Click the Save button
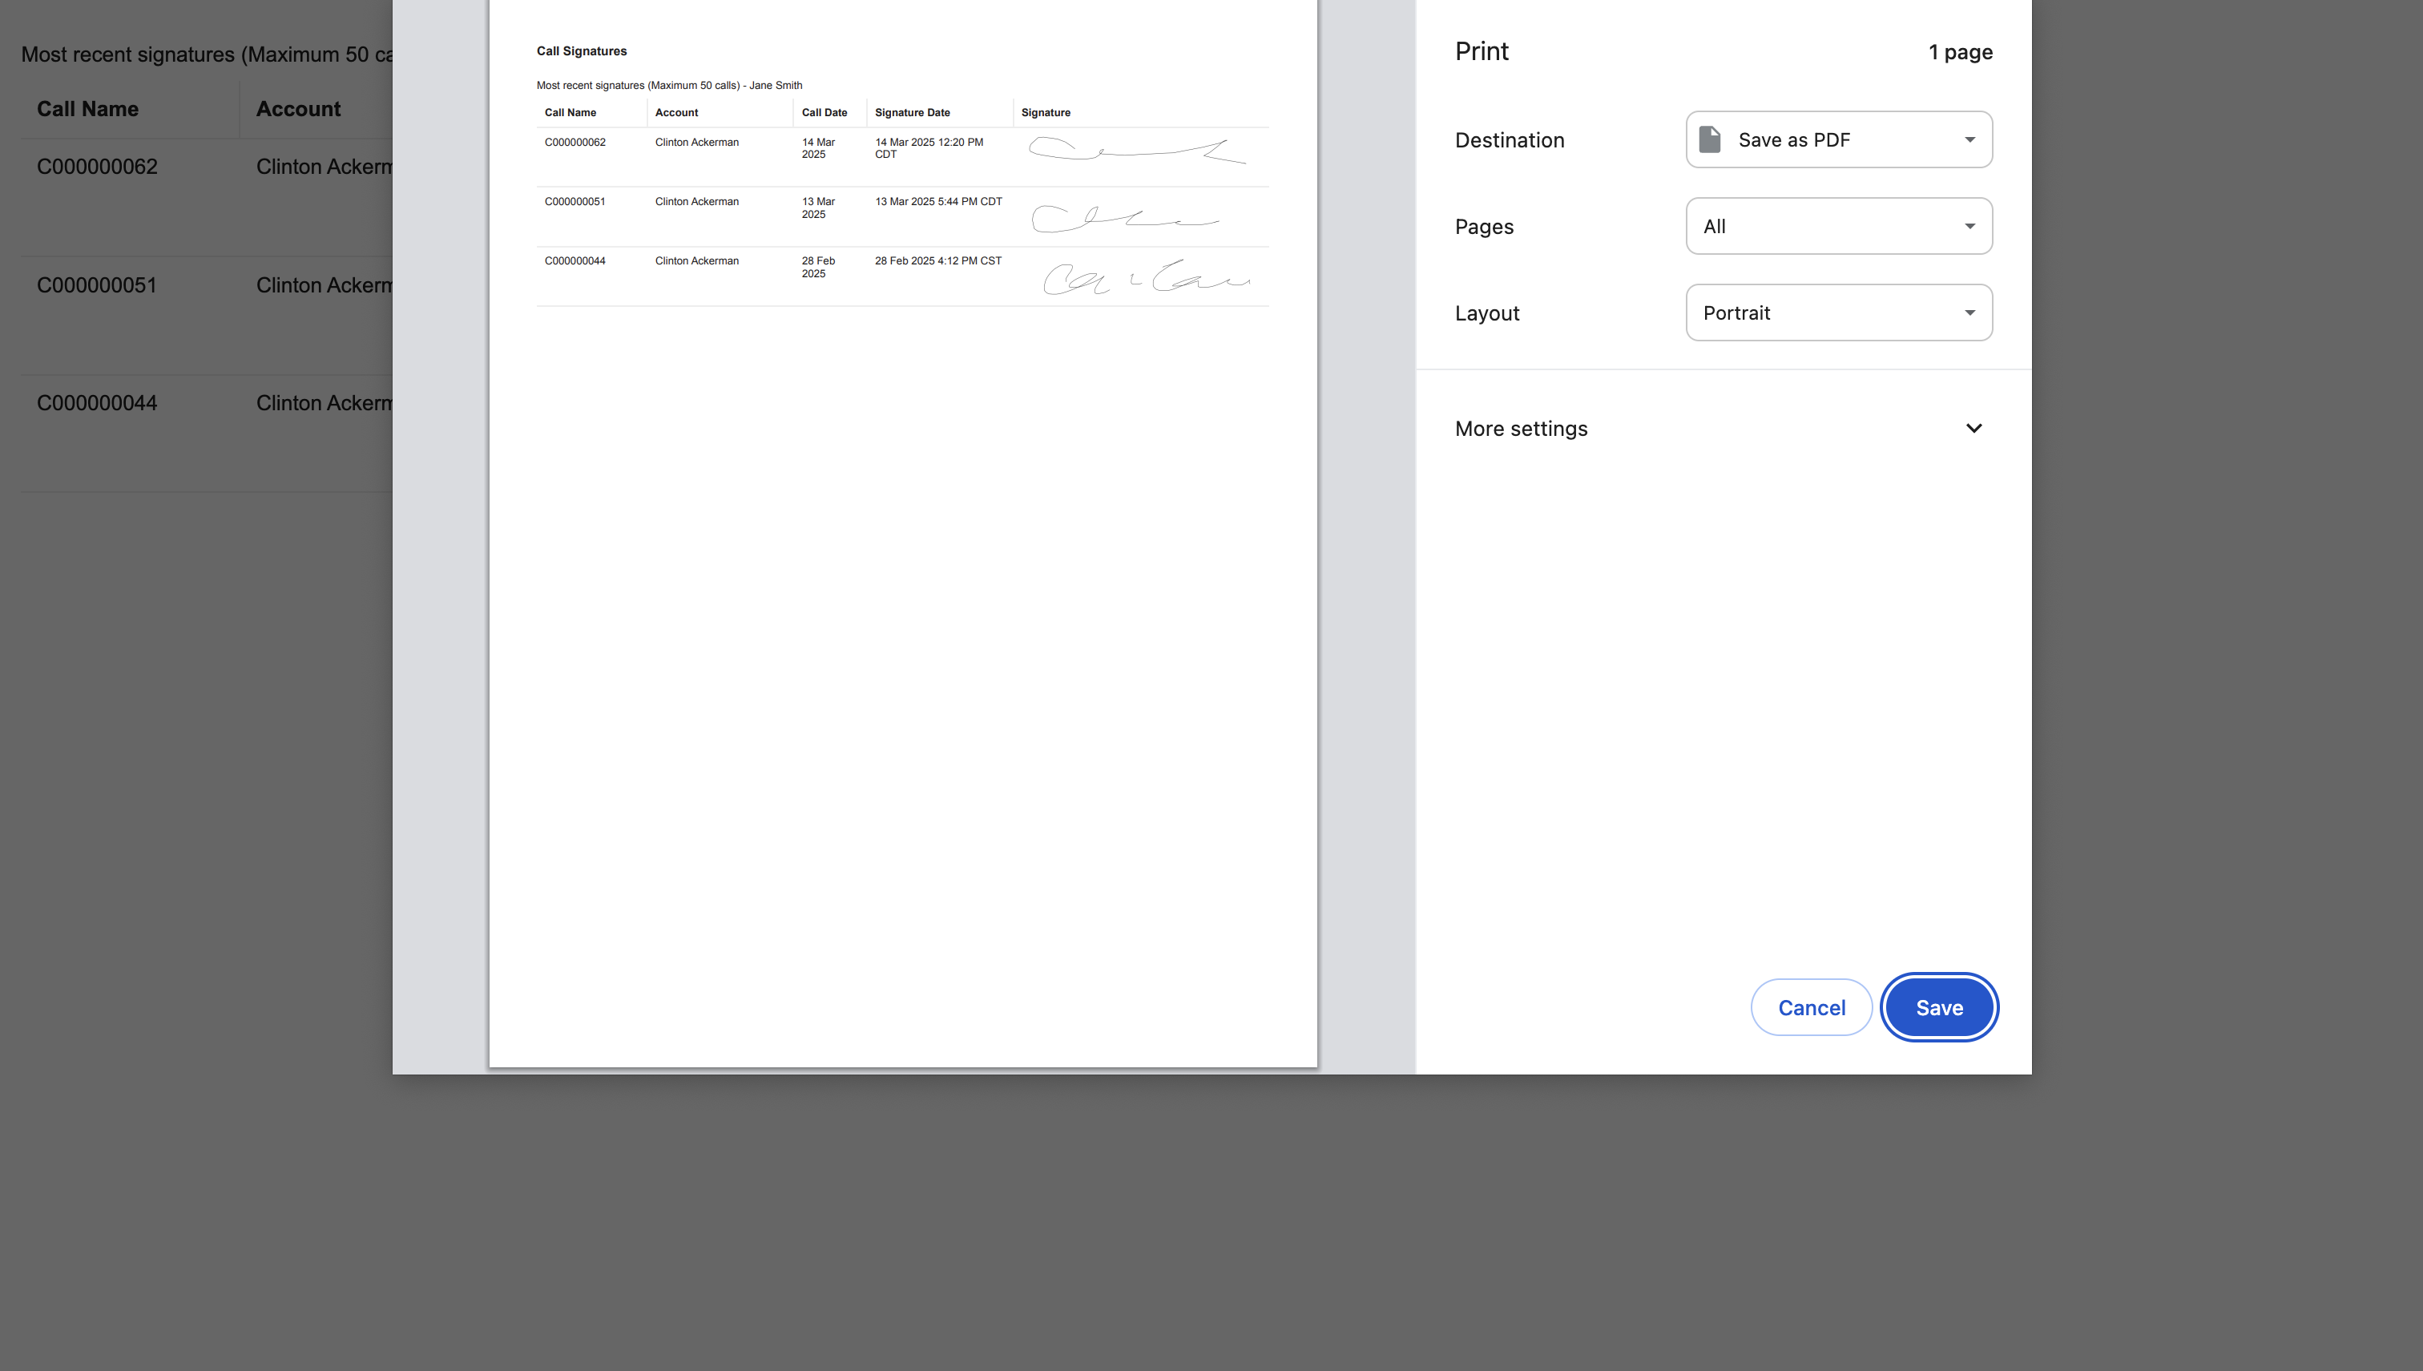Image resolution: width=2423 pixels, height=1371 pixels. coord(1938,1006)
